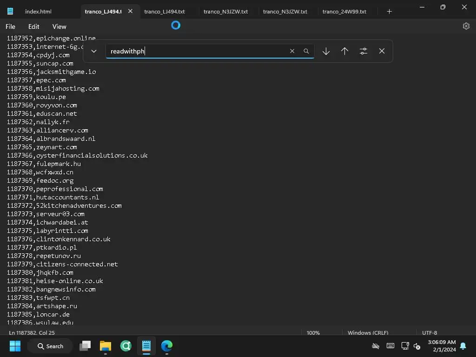The width and height of the screenshot is (476, 357).
Task: Click line 1187368,wcfxwxd.cn
Action: pyautogui.click(x=40, y=172)
